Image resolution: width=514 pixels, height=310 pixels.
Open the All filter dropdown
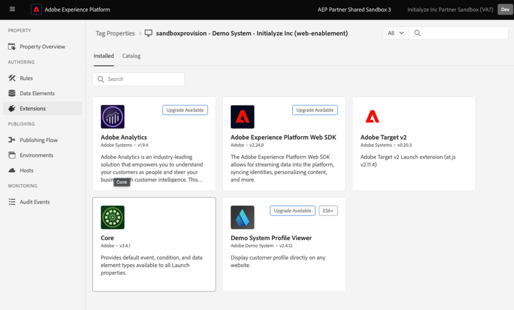396,33
